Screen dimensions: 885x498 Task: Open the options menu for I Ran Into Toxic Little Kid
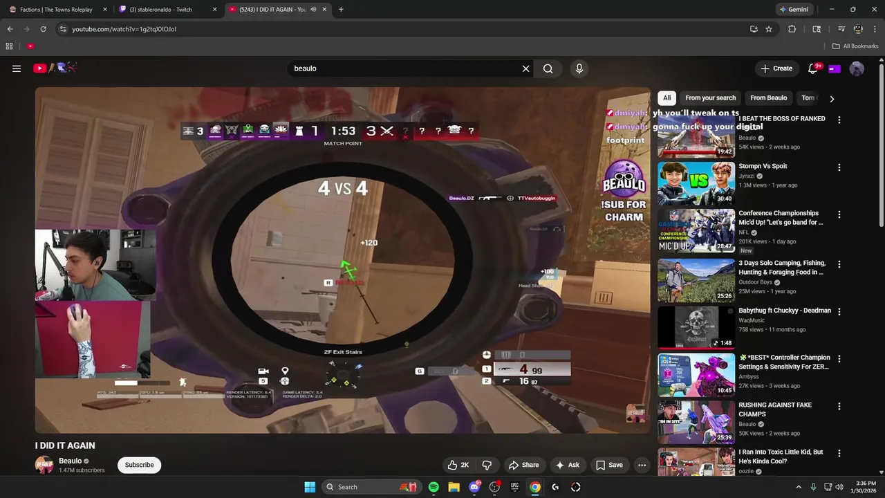pos(839,453)
